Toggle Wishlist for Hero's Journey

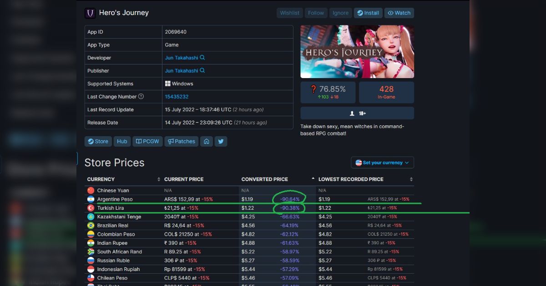coord(289,13)
